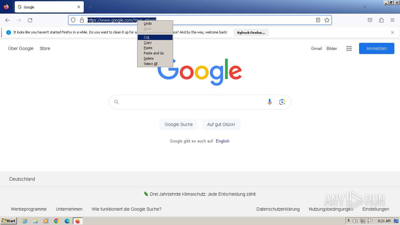This screenshot has width=400, height=225.
Task: Click into Google search box
Action: 200,102
